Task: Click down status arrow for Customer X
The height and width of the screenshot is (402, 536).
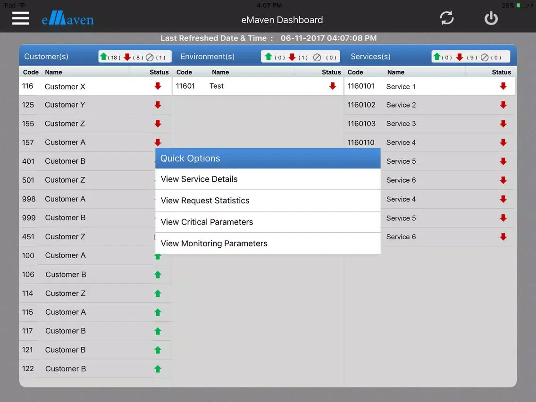Action: pyautogui.click(x=158, y=86)
